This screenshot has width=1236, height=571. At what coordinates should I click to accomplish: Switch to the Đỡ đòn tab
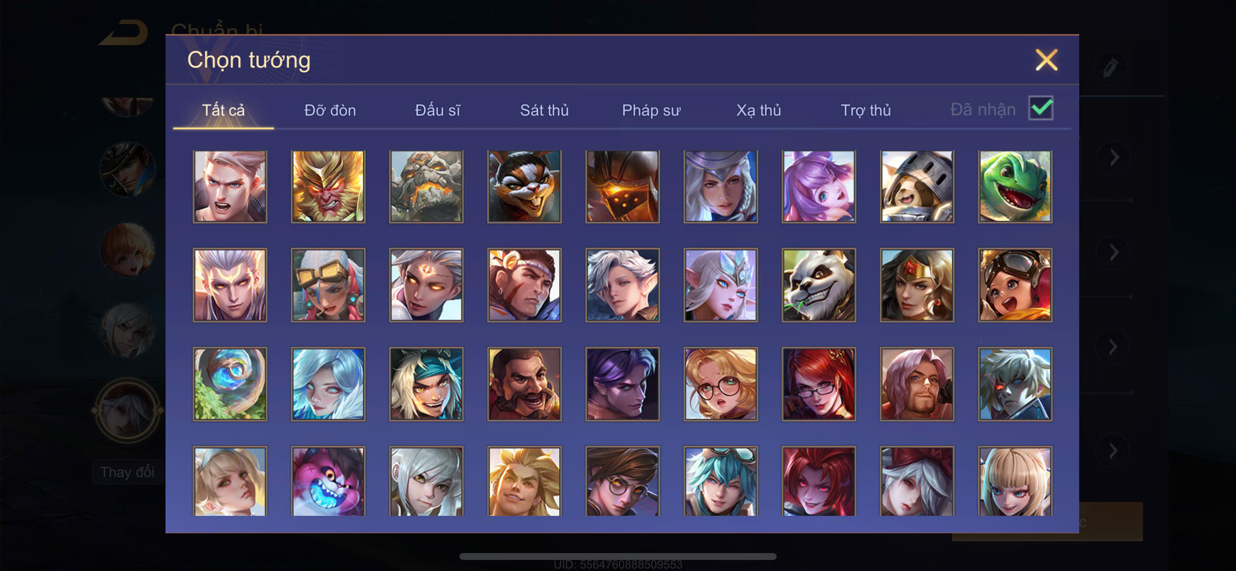[330, 110]
